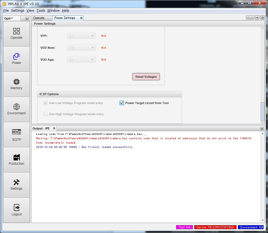Minimize the Output - IPE panel
The height and width of the screenshot is (233, 268).
[x=262, y=128]
